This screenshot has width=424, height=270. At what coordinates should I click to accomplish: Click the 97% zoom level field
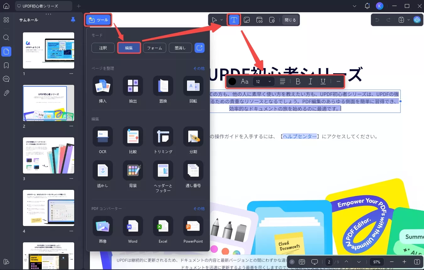[x=377, y=262]
